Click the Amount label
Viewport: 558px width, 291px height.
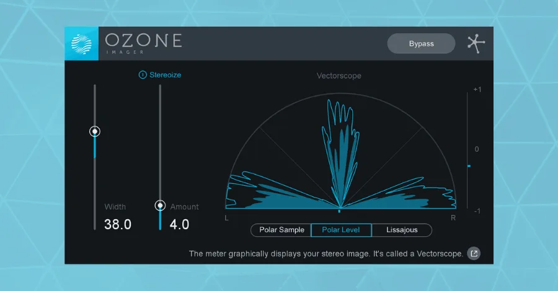(184, 207)
